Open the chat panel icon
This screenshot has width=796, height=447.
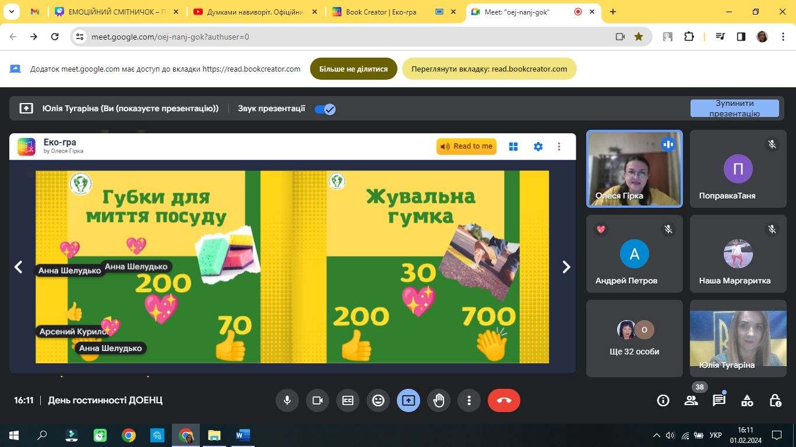point(719,400)
